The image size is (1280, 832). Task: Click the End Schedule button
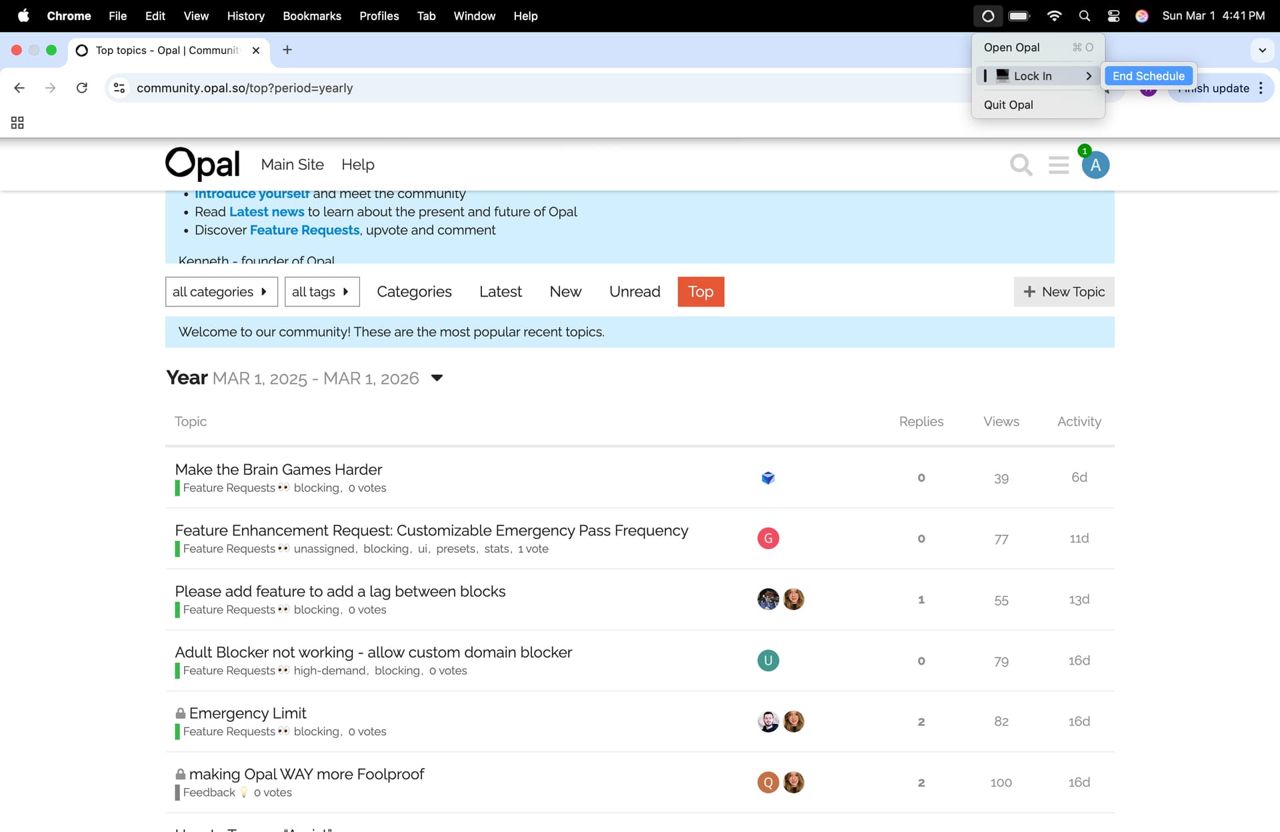tap(1148, 76)
